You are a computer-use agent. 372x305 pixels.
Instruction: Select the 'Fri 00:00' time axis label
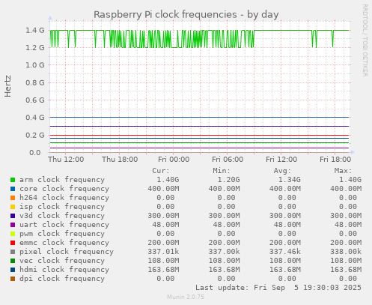[174, 159]
